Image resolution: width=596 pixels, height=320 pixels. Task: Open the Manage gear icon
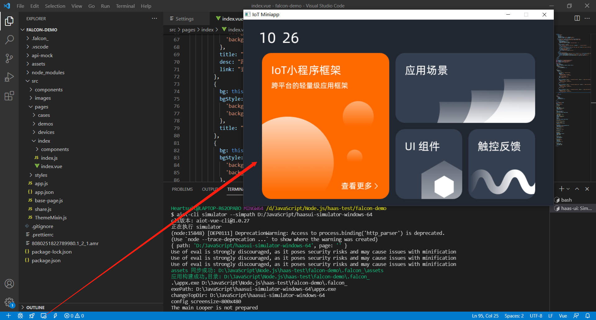click(x=9, y=302)
